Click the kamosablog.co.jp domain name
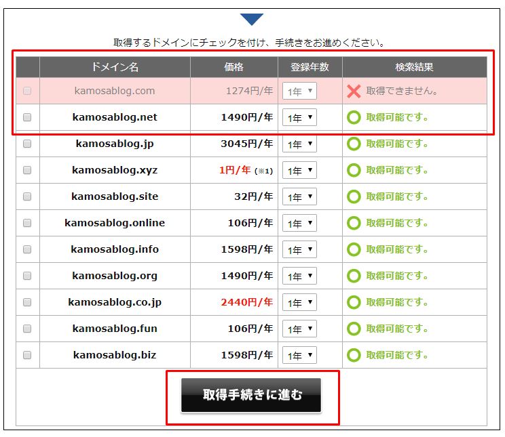This screenshot has width=505, height=437. coord(115,302)
